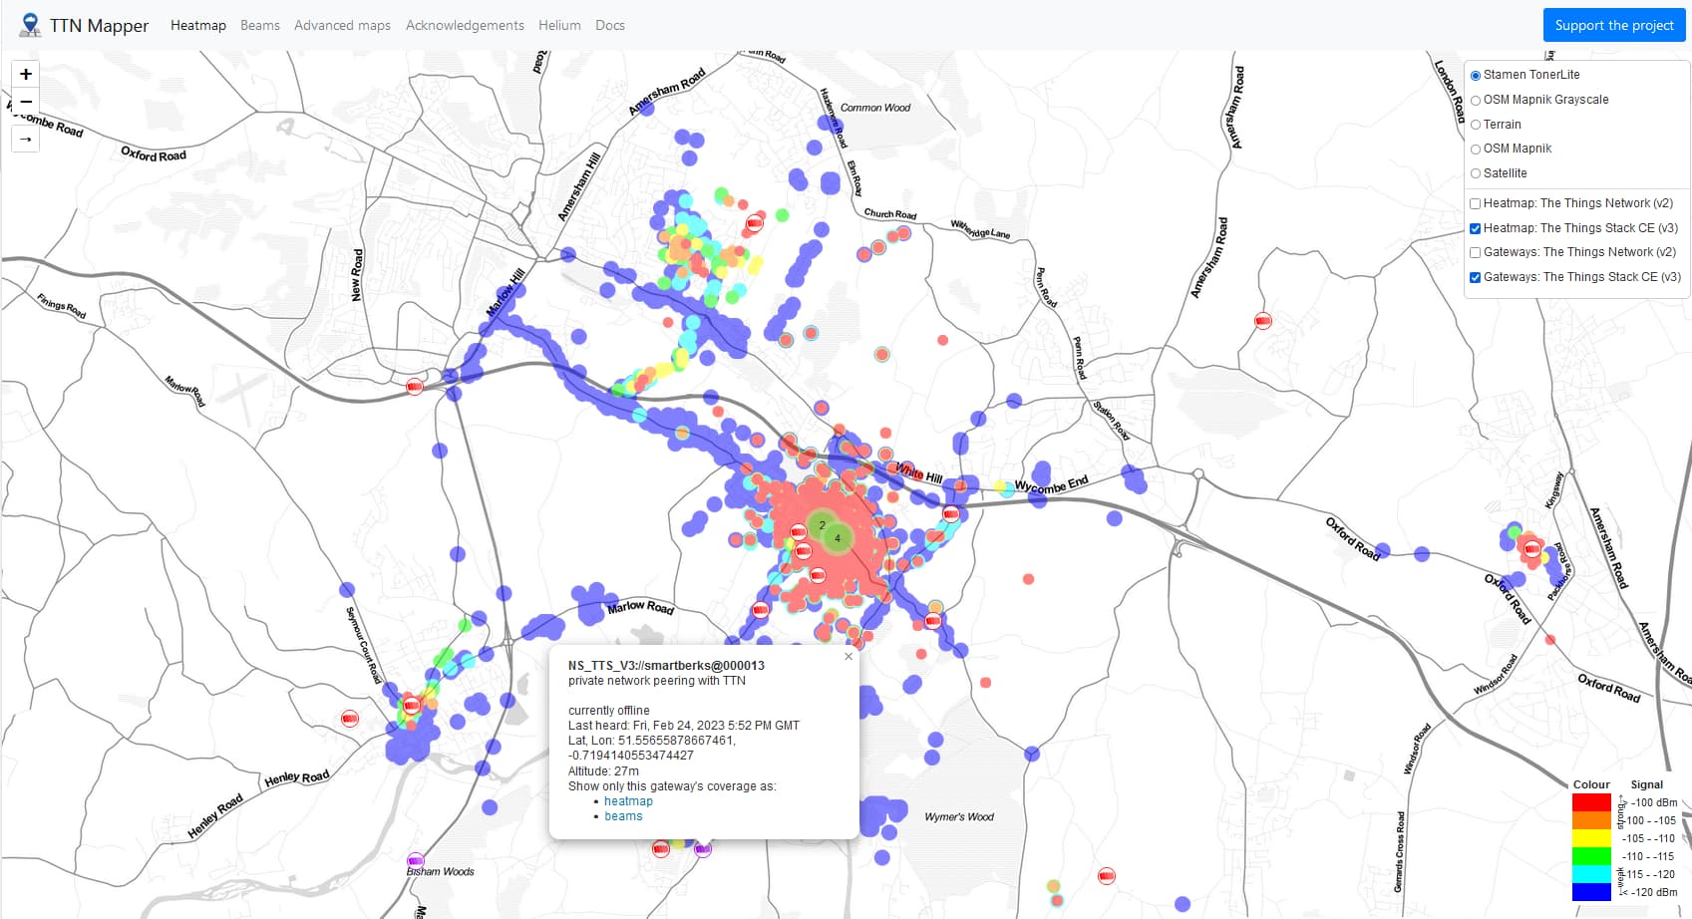Open the Advanced maps menu
This screenshot has width=1692, height=919.
[342, 25]
